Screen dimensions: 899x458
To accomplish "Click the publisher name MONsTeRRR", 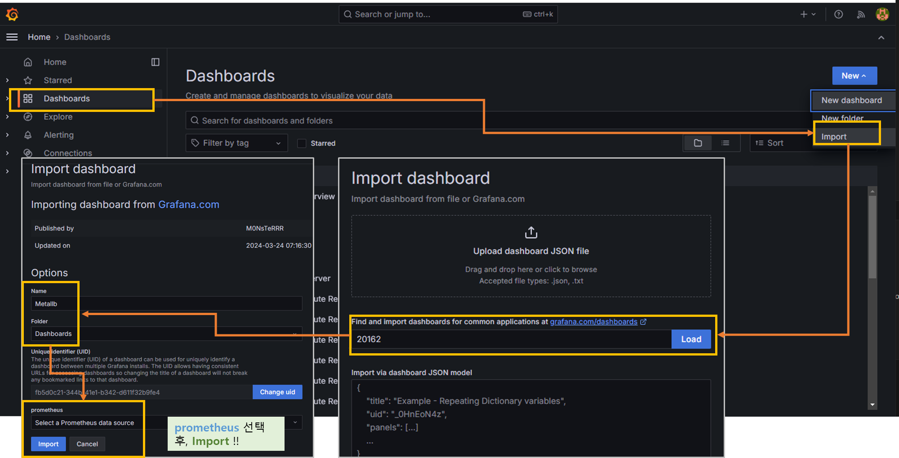I will coord(265,228).
